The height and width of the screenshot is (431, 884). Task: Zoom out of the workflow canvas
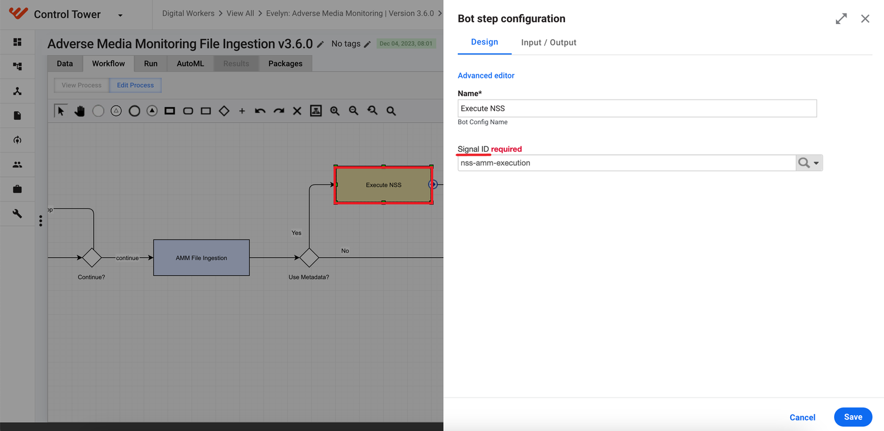(353, 111)
